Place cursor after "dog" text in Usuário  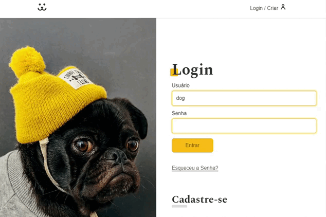(185, 98)
